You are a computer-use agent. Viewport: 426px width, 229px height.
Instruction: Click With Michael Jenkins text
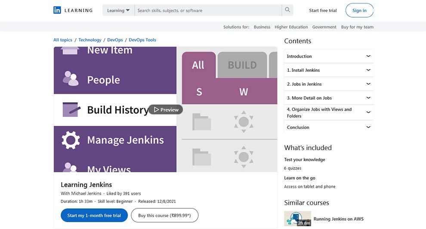click(x=81, y=193)
